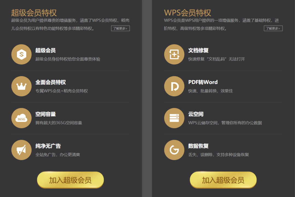Click the 数据恢复 feature title

tap(198, 146)
